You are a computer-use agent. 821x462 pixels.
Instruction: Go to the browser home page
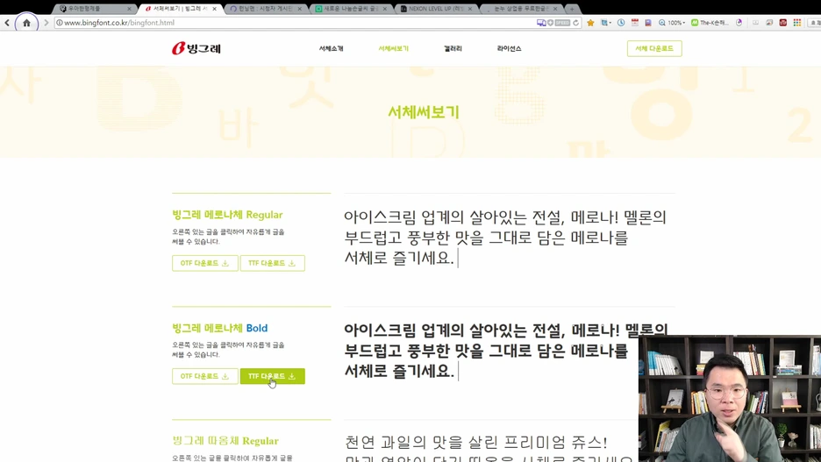pyautogui.click(x=26, y=23)
